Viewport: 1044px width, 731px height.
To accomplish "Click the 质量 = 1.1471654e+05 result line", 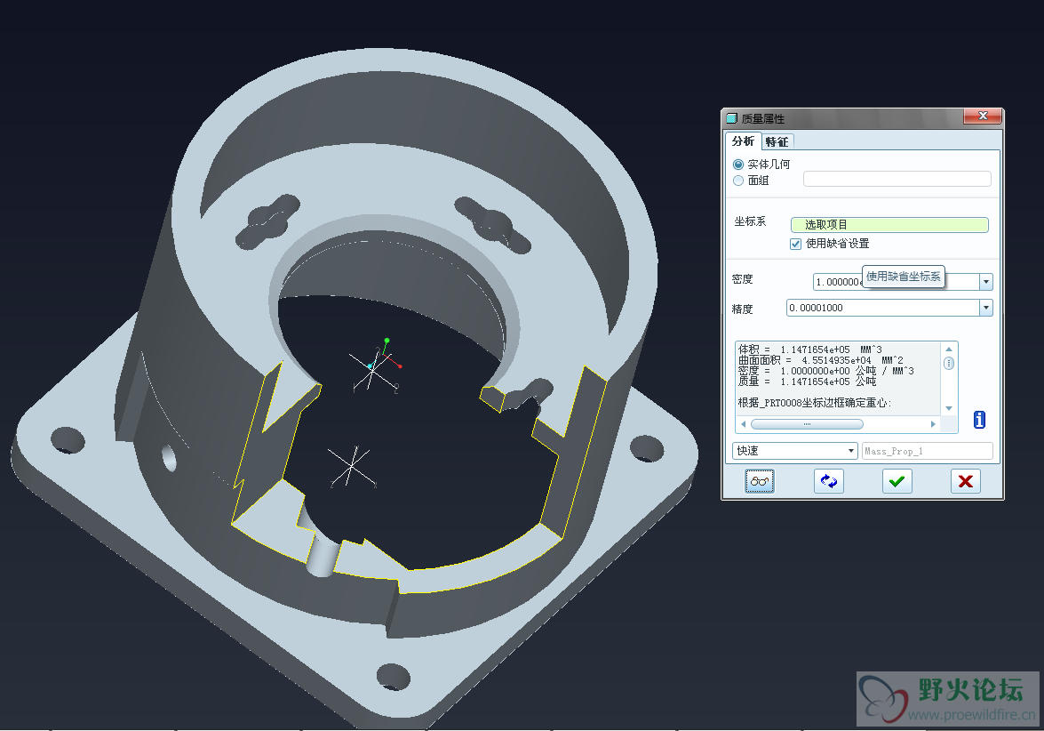I will (x=807, y=382).
